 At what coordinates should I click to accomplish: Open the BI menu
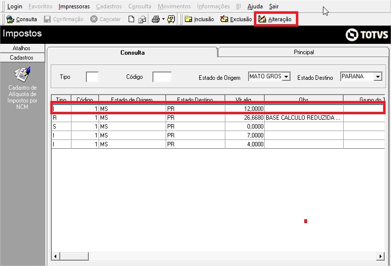pyautogui.click(x=238, y=6)
